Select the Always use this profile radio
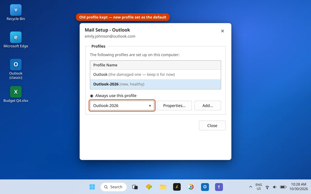This screenshot has height=194, width=311. [x=92, y=96]
